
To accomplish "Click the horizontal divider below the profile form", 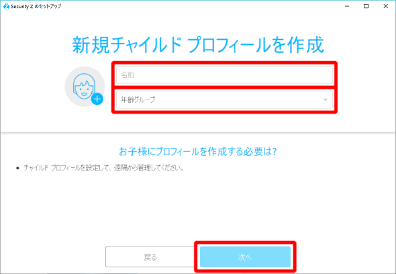I will (198, 132).
